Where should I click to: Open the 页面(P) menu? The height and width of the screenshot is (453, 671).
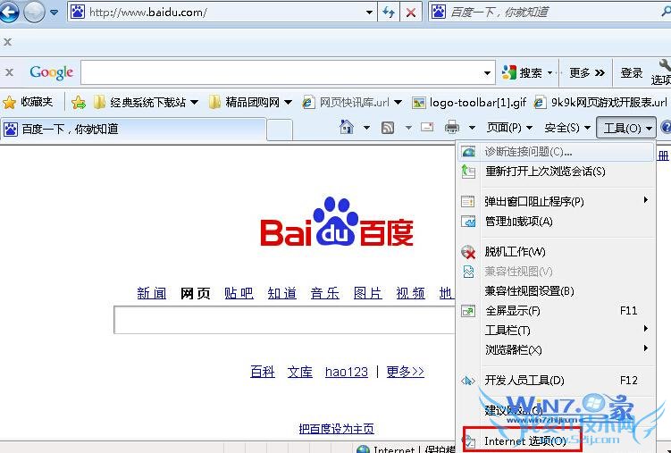point(509,128)
